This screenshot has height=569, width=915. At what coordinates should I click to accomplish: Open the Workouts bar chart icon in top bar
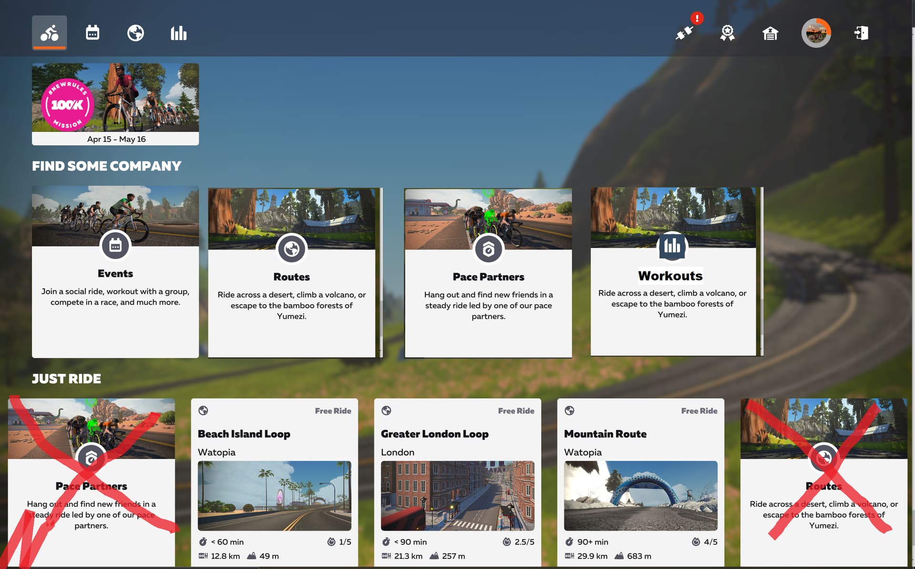pyautogui.click(x=179, y=33)
